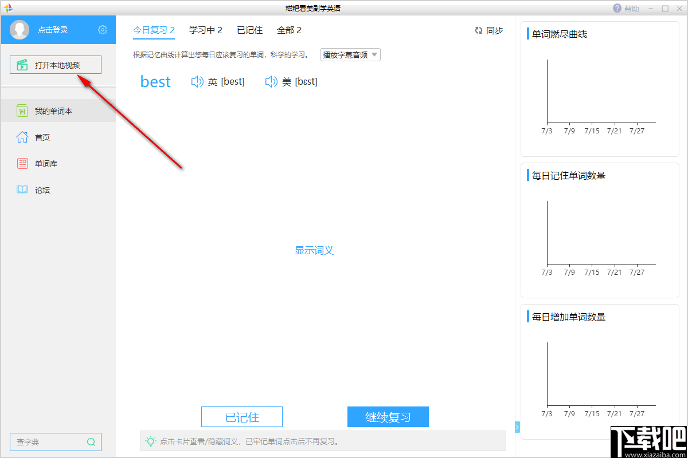Open 首页 from the sidebar
Image resolution: width=688 pixels, height=458 pixels.
coord(37,137)
